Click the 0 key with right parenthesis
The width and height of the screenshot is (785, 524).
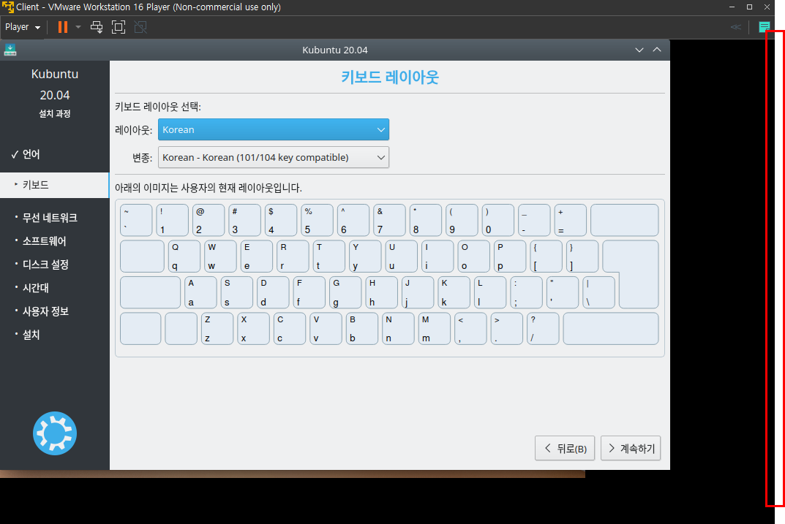coord(498,220)
